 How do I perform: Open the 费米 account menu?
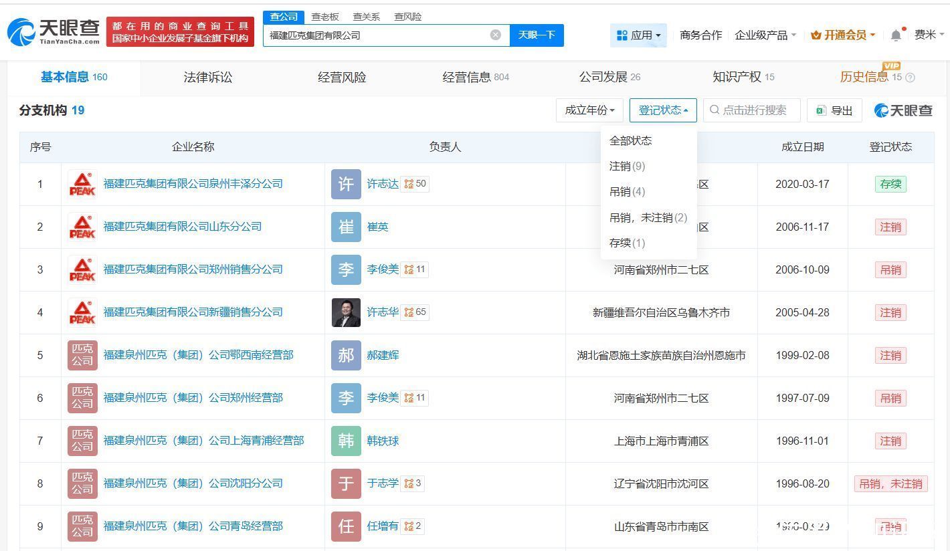[x=929, y=35]
